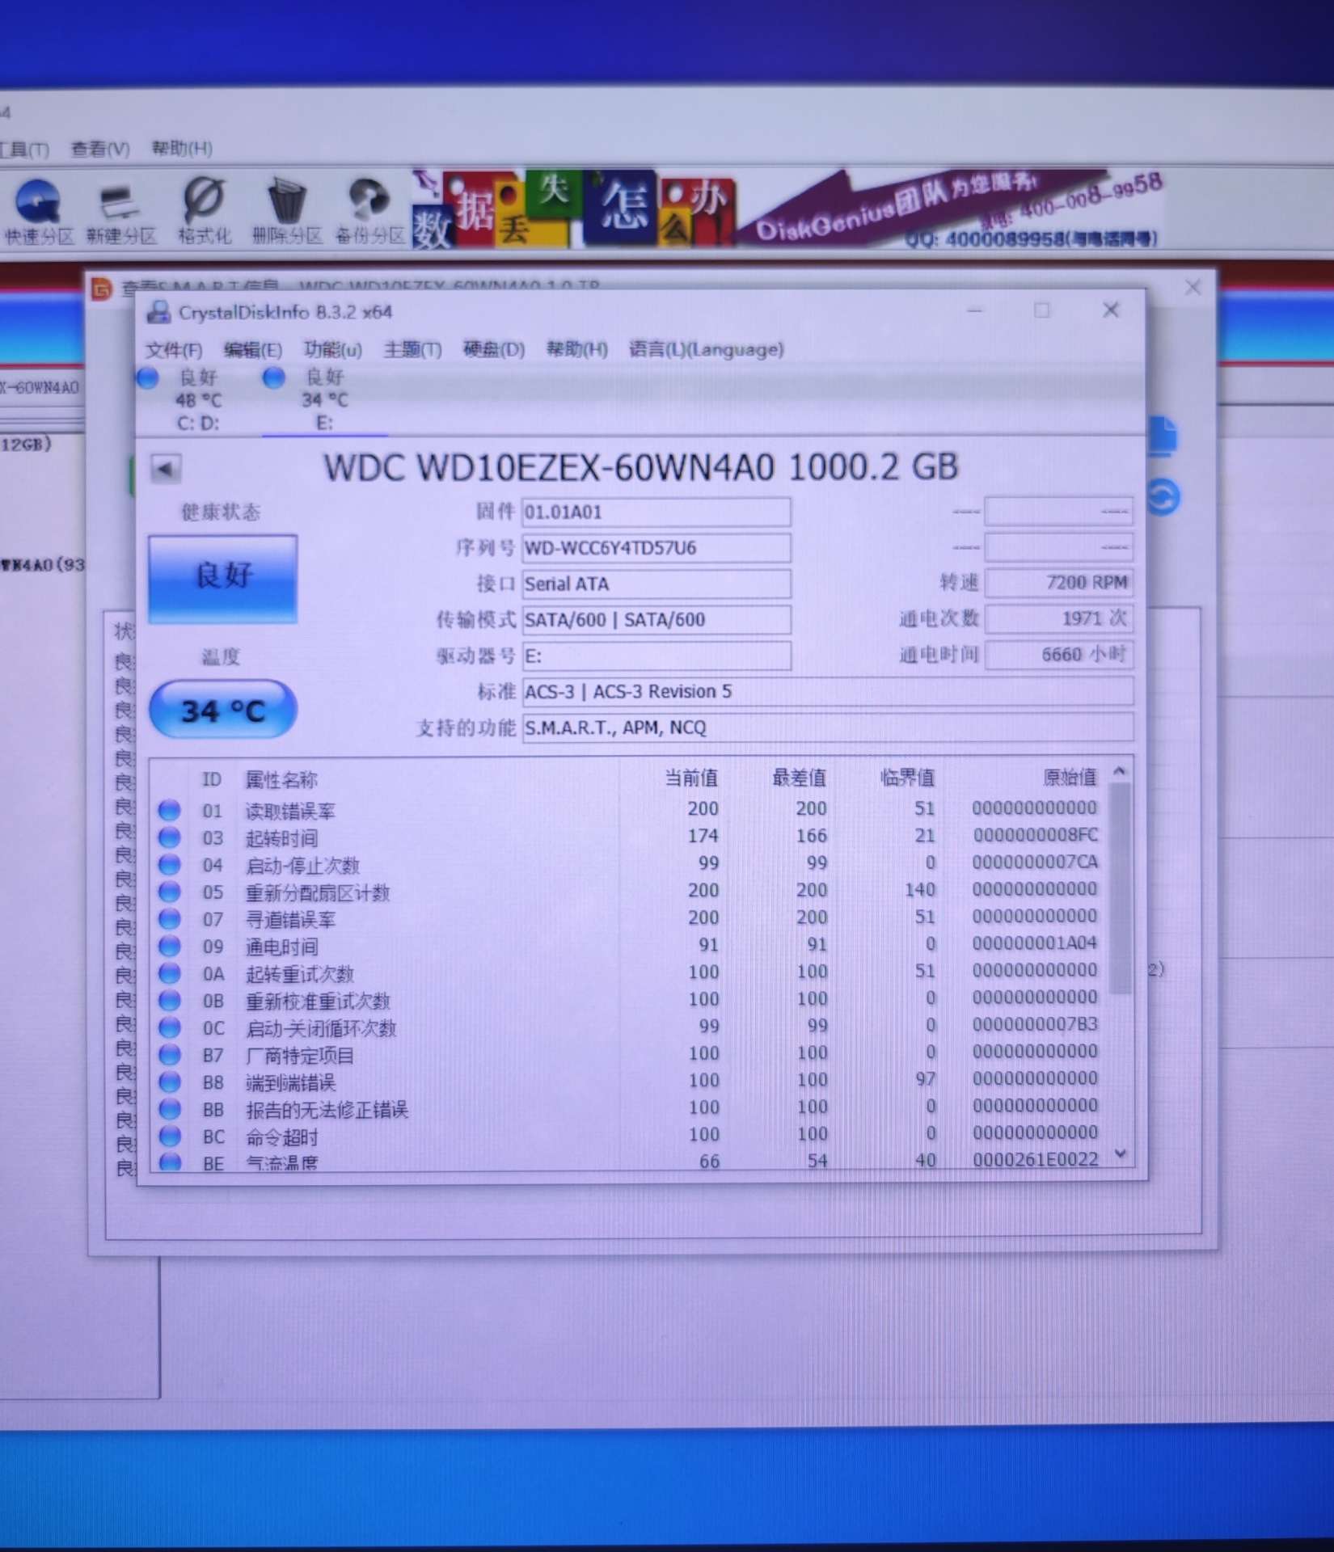This screenshot has height=1552, width=1334.
Task: Close the CrystalDiskInfo window
Action: [1111, 310]
